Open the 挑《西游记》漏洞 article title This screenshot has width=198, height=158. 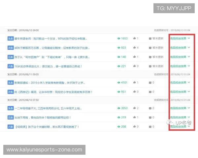(x=53, y=92)
